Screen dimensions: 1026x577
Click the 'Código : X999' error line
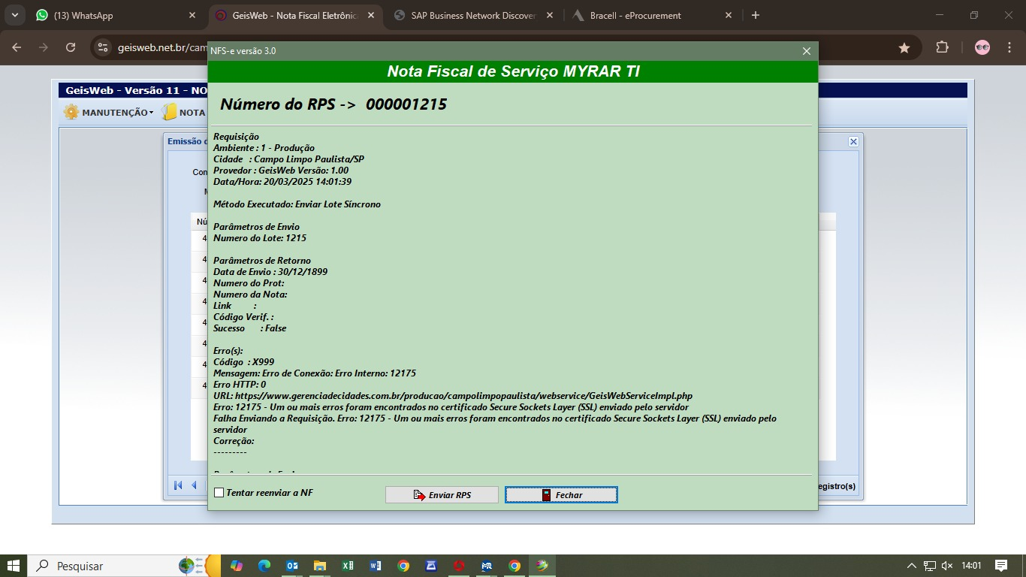coord(243,362)
